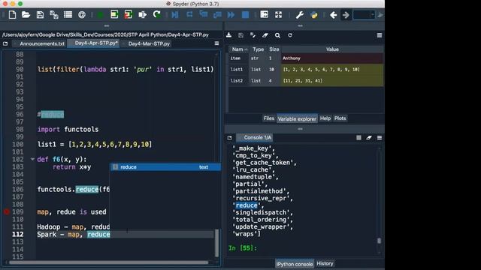Choose 'reduce' from autocomplete popup

coord(165,167)
